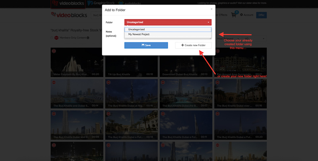Open the Account menu
This screenshot has width=318, height=161.
pyautogui.click(x=246, y=15)
